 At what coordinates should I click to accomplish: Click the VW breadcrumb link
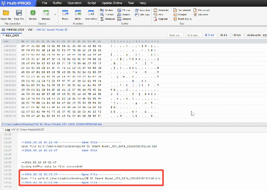point(30,30)
